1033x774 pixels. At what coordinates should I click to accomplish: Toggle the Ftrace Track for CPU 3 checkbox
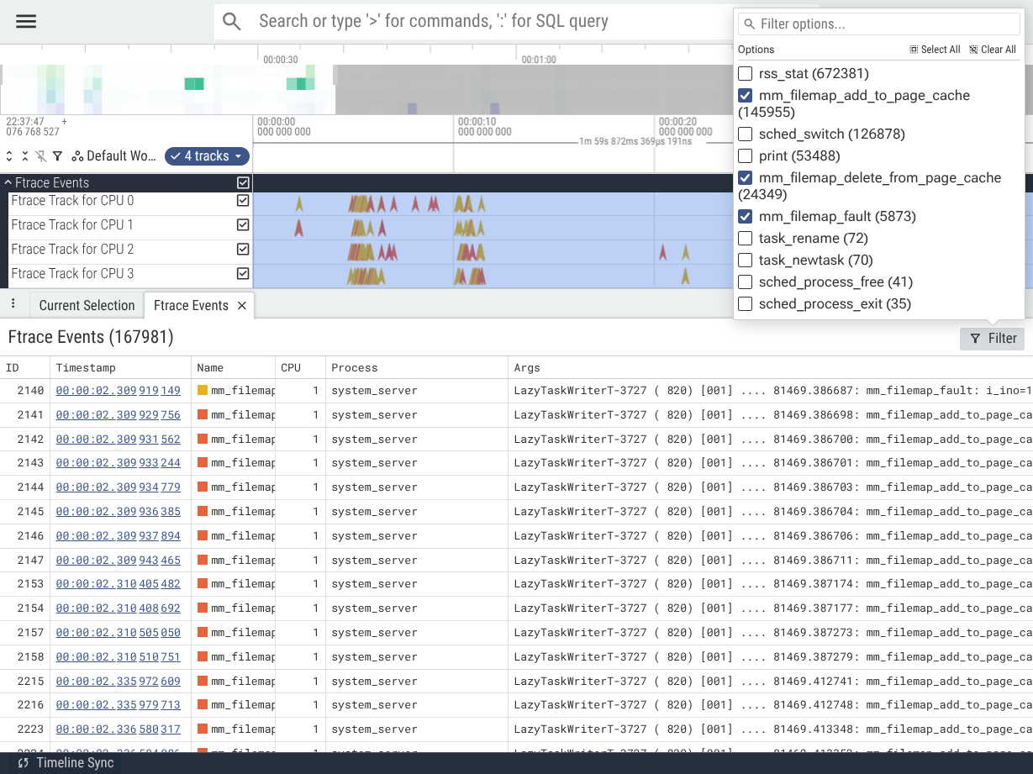243,274
